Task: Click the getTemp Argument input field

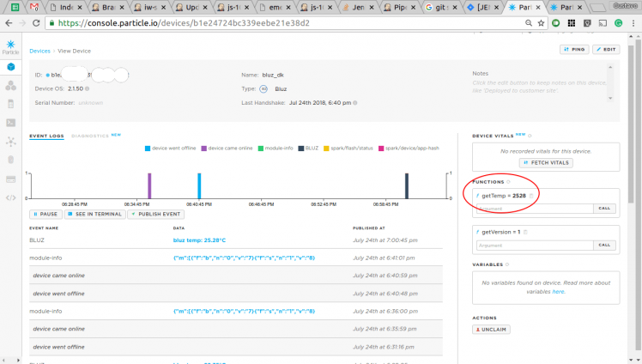Action: click(532, 209)
